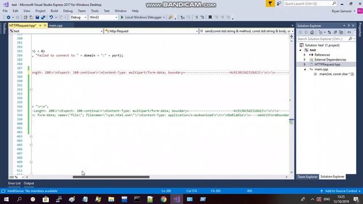Open the Debug menu

coord(68,11)
